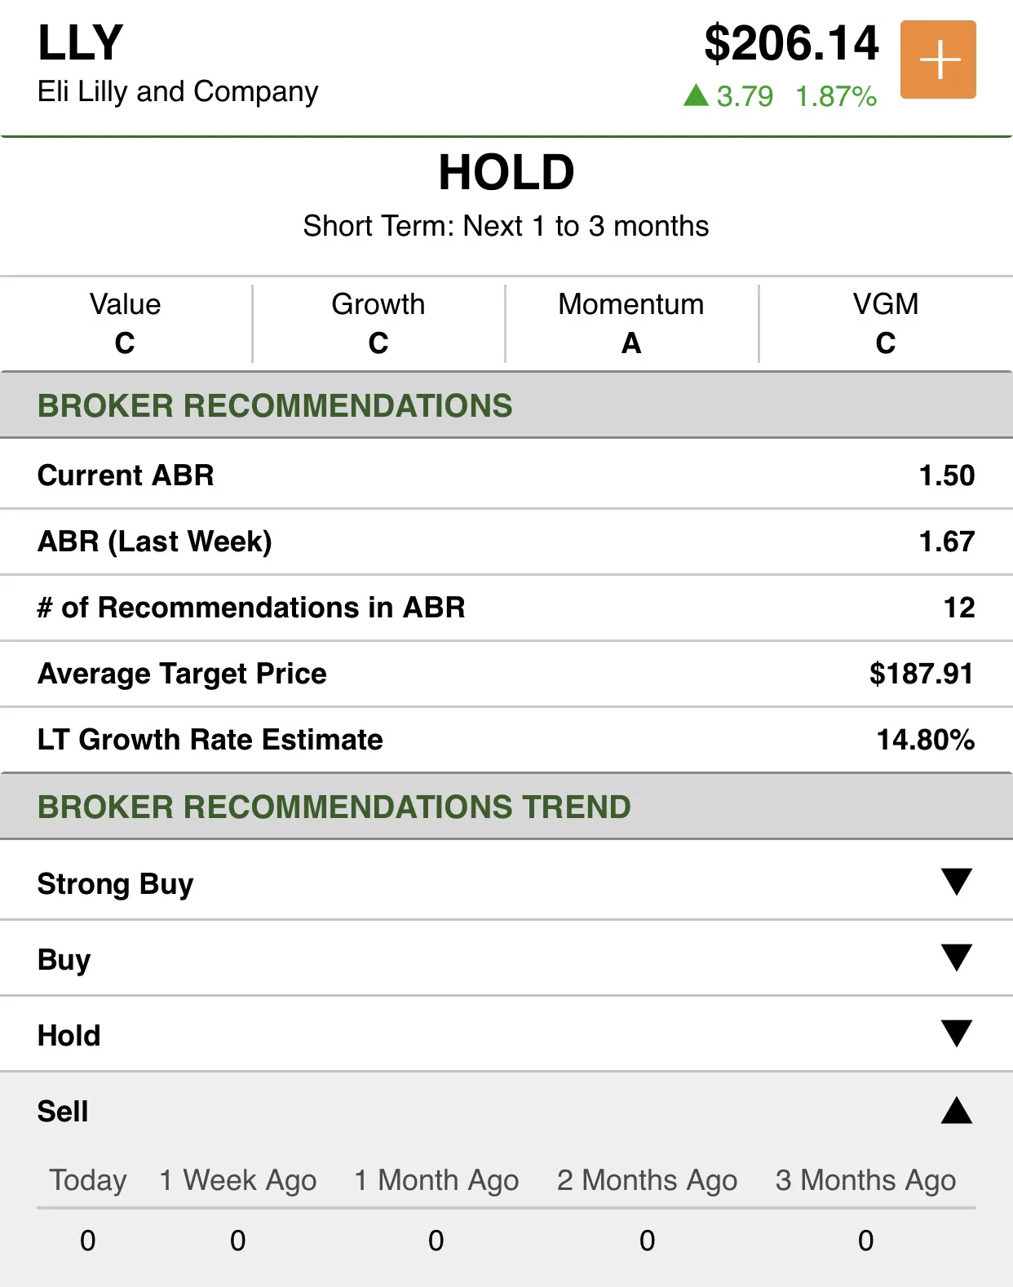Tap the ABR (Last Week) value 1.67

pyautogui.click(x=947, y=542)
